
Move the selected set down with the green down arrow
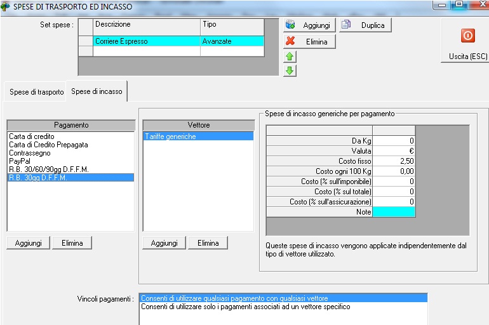click(x=290, y=70)
